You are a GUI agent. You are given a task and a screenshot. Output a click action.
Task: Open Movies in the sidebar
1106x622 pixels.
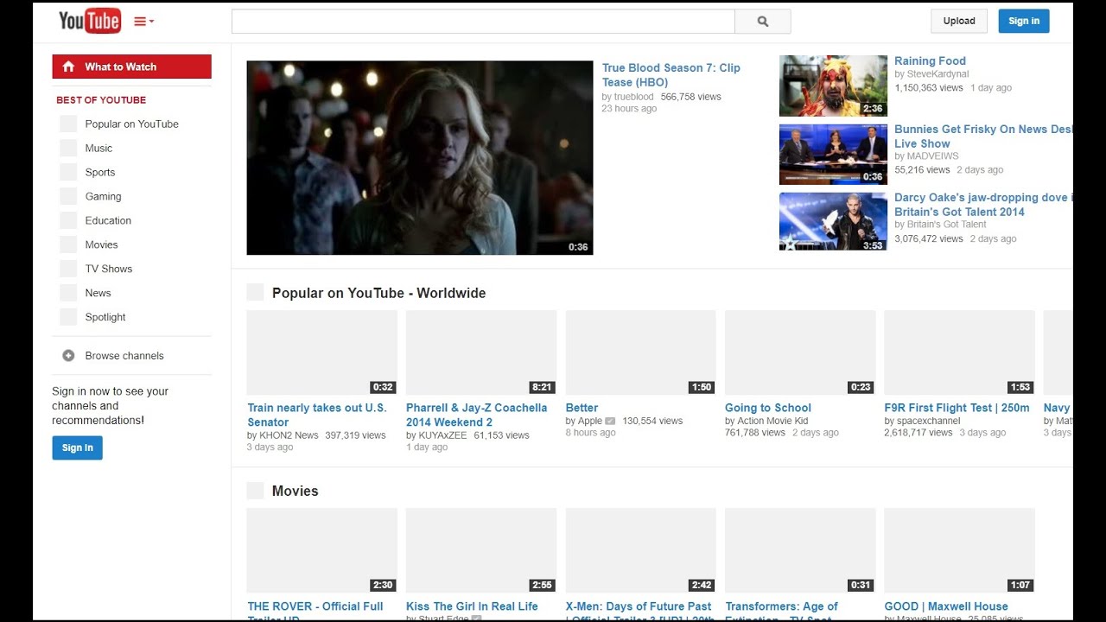point(101,244)
